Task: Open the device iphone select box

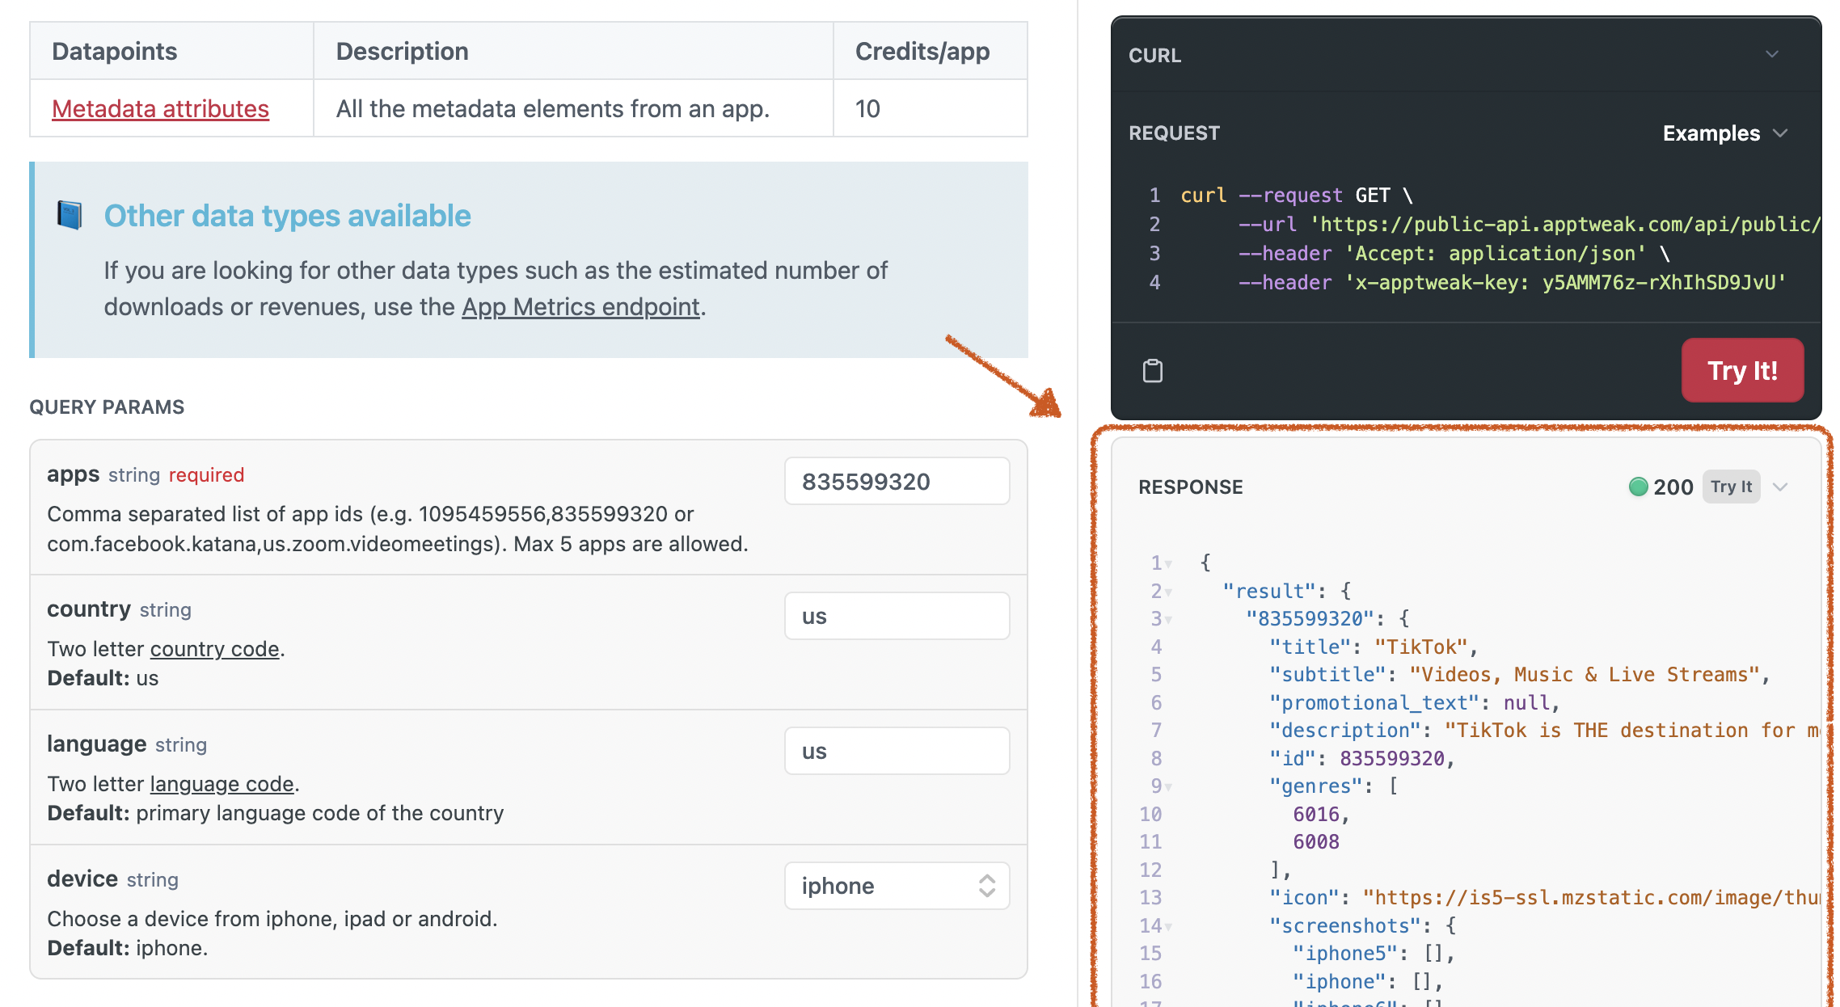Action: point(897,886)
